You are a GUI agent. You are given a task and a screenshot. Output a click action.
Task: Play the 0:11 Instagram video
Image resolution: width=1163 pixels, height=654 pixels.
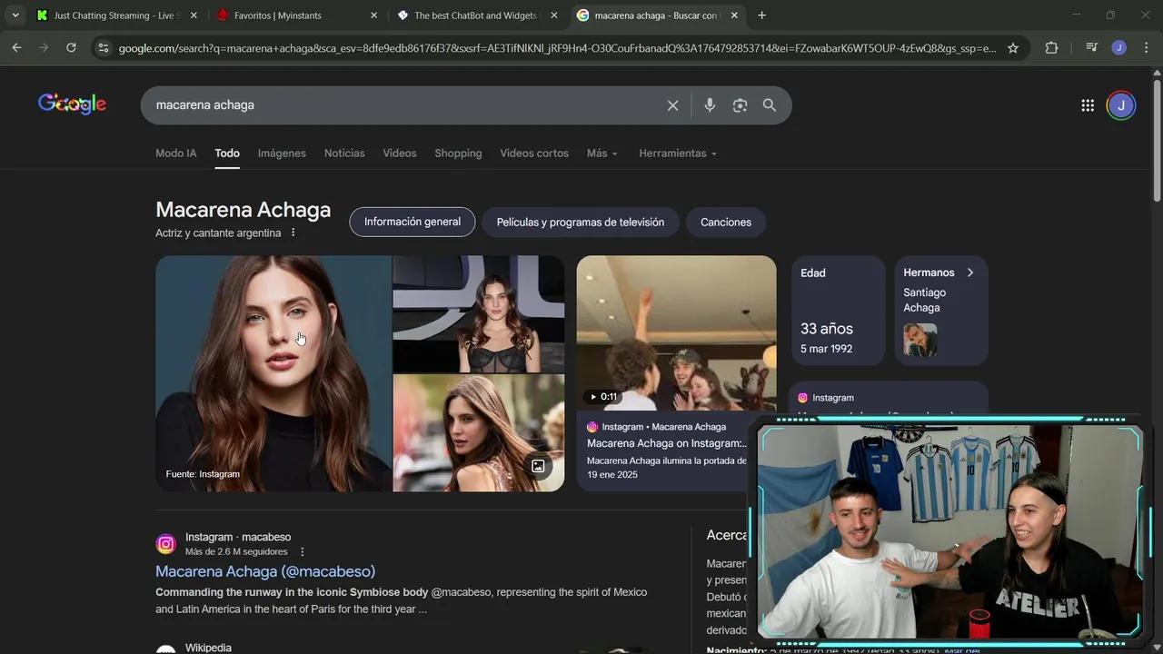click(676, 333)
